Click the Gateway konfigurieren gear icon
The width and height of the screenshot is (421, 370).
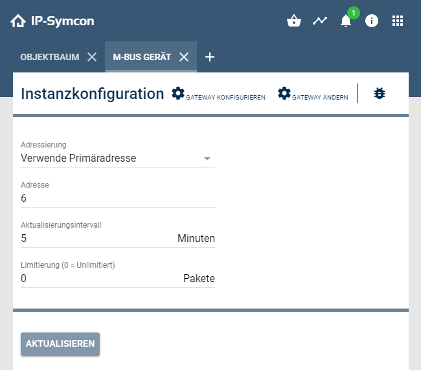(x=178, y=93)
